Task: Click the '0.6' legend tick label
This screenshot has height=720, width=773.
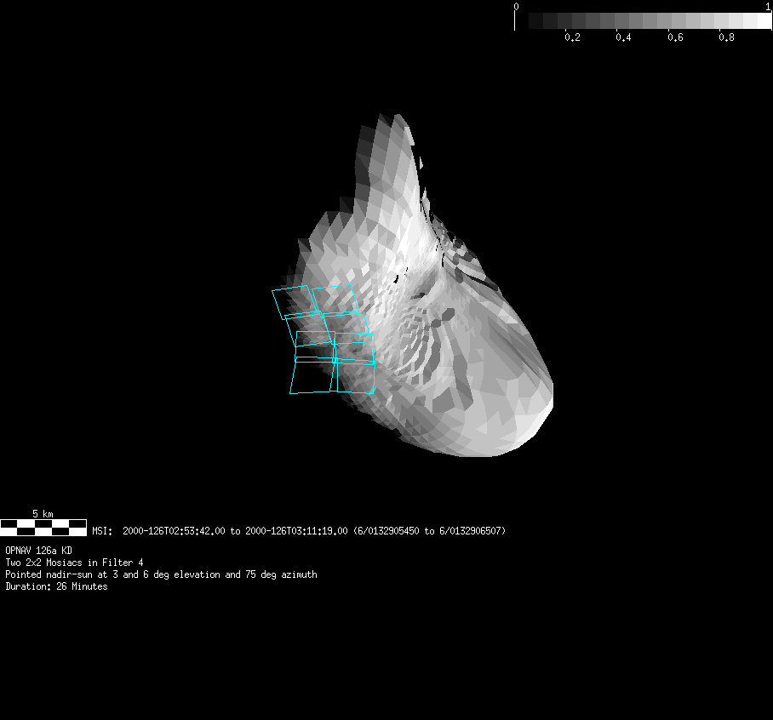Action: (x=675, y=37)
